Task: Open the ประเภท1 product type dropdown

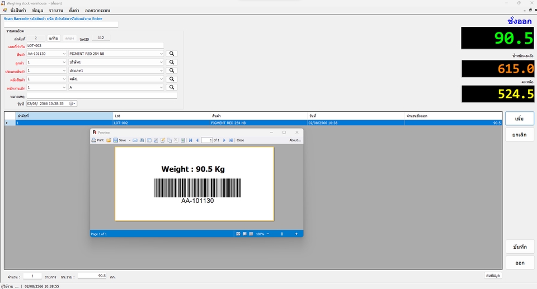Action: 161,70
